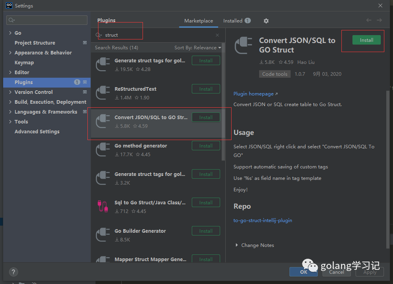Open the help question mark button
The width and height of the screenshot is (393, 284).
pyautogui.click(x=13, y=272)
